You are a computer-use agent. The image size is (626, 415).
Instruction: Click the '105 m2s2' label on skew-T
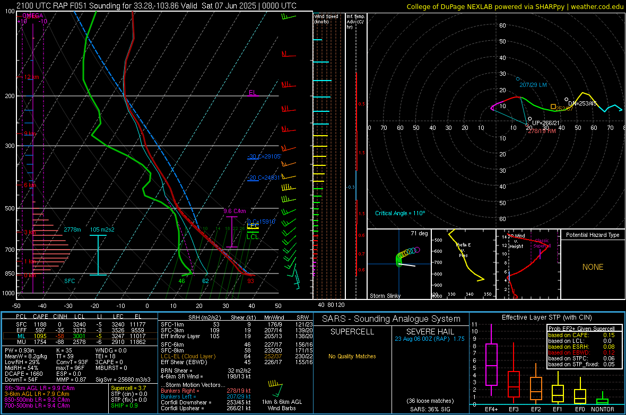(102, 229)
